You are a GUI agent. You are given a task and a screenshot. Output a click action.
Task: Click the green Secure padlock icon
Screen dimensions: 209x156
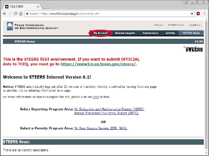[x=27, y=14]
